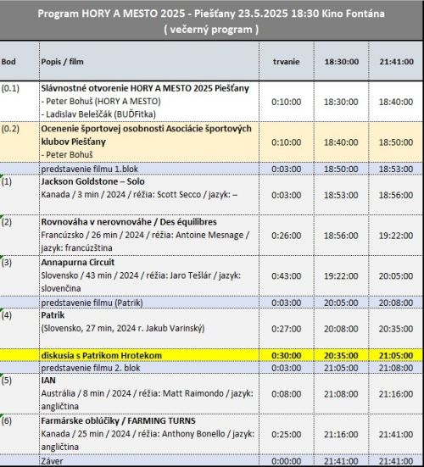Viewport: 424px width, 467px height.
Task: Click end time '19:22:00' of Rovnováha film
Action: pyautogui.click(x=396, y=236)
